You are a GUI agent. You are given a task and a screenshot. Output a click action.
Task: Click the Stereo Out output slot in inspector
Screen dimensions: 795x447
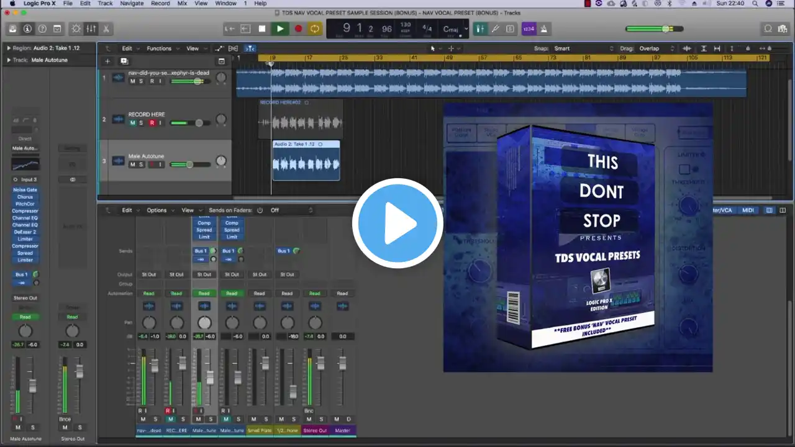click(x=25, y=298)
